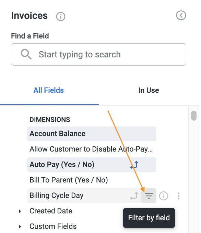201x233 pixels.
Task: Toggle Bill To Parent (Yes / No) field
Action: click(x=92, y=180)
